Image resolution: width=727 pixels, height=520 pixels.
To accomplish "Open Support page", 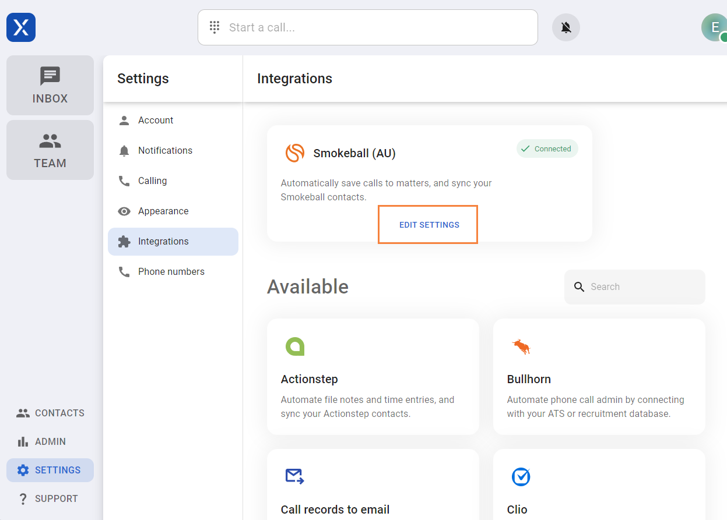I will click(x=50, y=498).
